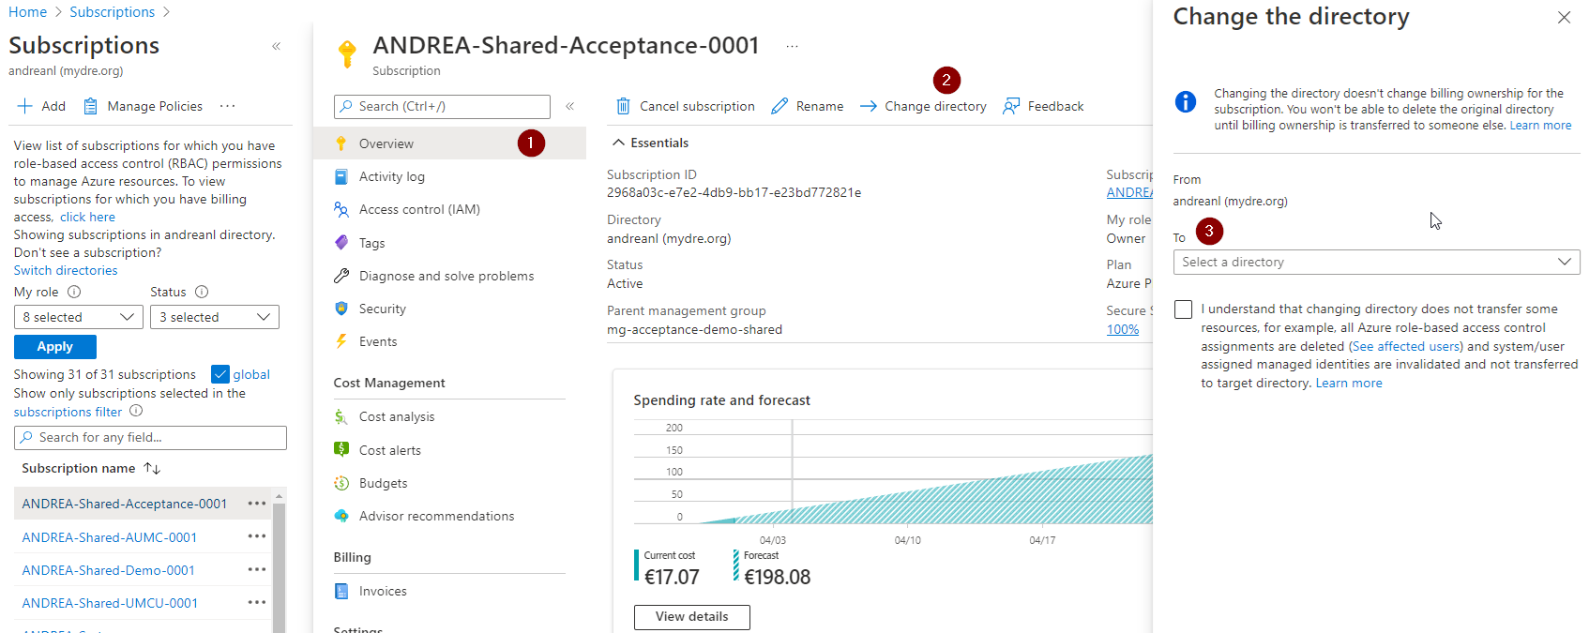Click the subscriptions filter info icon
The height and width of the screenshot is (633, 1589).
[x=136, y=411]
